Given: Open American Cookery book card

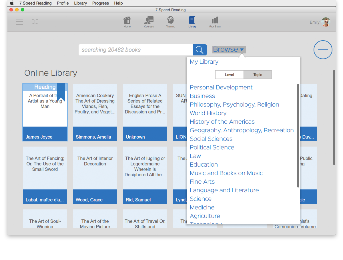Looking at the screenshot, I should tap(95, 112).
